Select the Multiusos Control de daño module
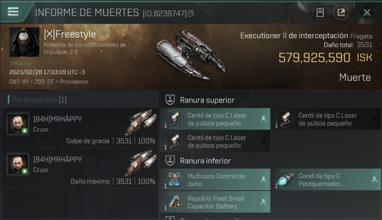The image size is (382, 220). (x=215, y=180)
